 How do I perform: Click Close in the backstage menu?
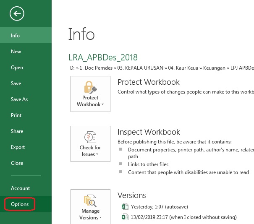(x=26, y=163)
